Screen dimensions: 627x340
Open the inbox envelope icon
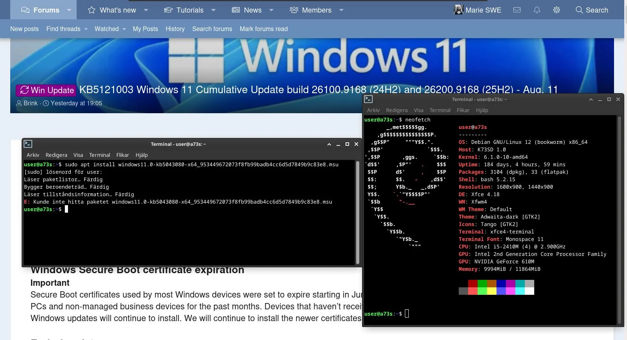coord(517,10)
